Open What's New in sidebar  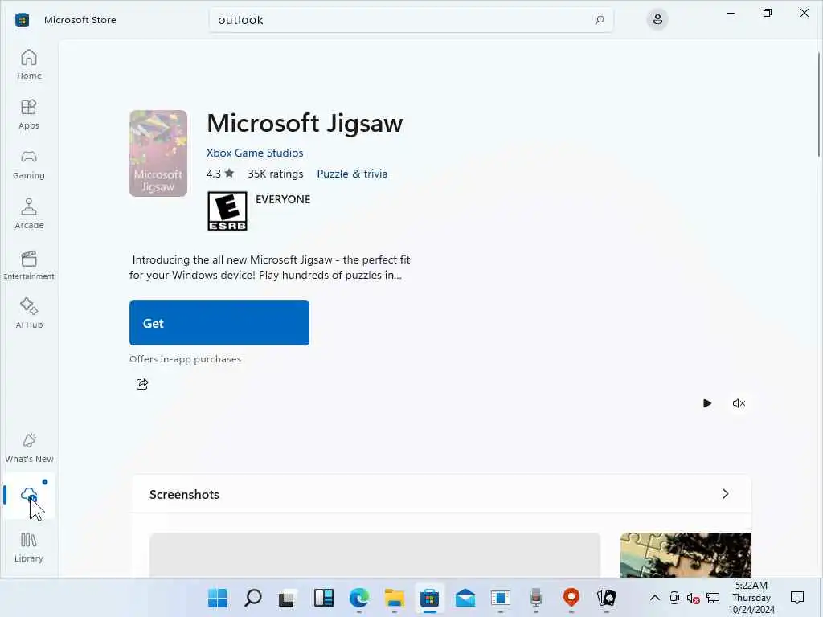tap(29, 448)
